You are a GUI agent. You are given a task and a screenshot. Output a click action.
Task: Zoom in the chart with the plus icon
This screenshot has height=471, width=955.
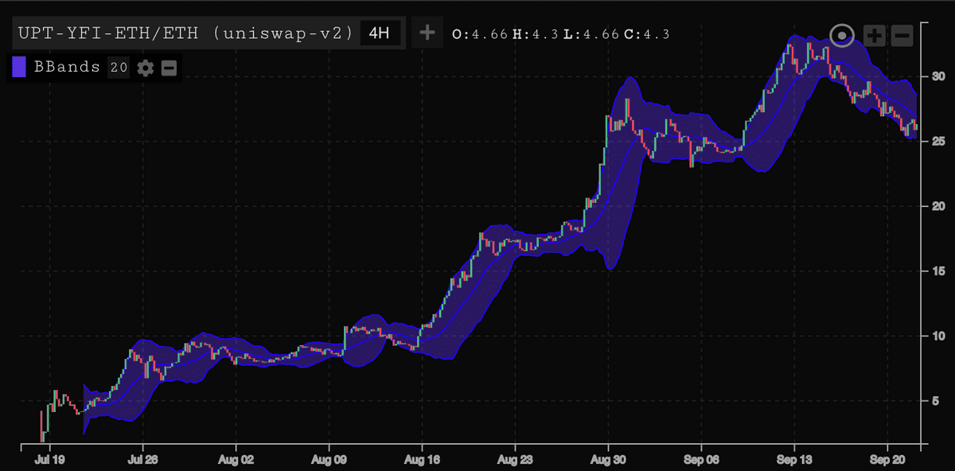[874, 35]
